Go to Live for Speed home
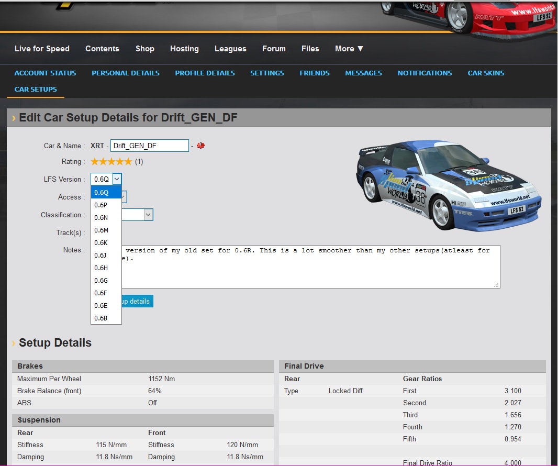The width and height of the screenshot is (558, 466). (x=42, y=48)
